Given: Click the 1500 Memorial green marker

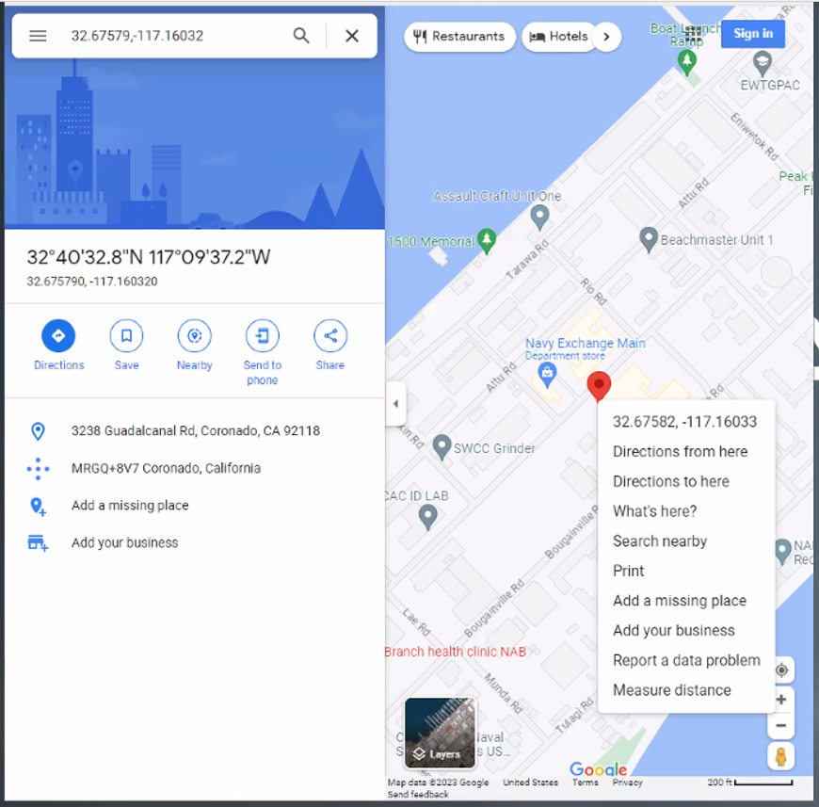Looking at the screenshot, I should click(x=487, y=240).
